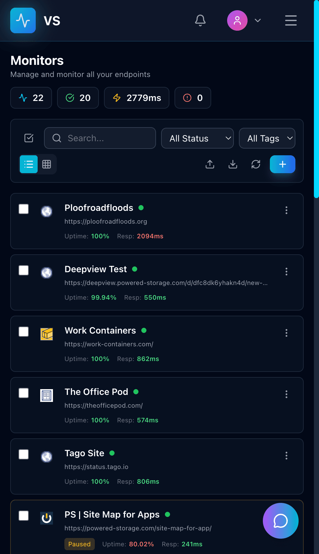Open the notifications bell
The width and height of the screenshot is (319, 554).
point(200,20)
